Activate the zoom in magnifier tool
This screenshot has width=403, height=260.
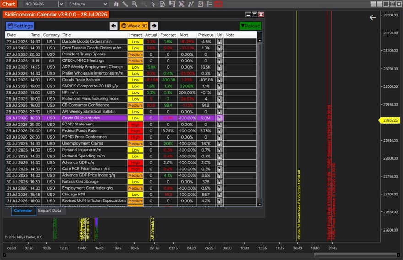[x=135, y=4]
